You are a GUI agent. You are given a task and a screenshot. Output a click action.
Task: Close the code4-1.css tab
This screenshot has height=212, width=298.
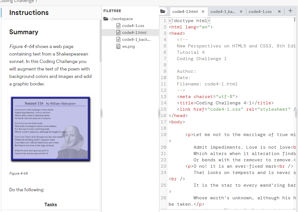click(x=279, y=12)
